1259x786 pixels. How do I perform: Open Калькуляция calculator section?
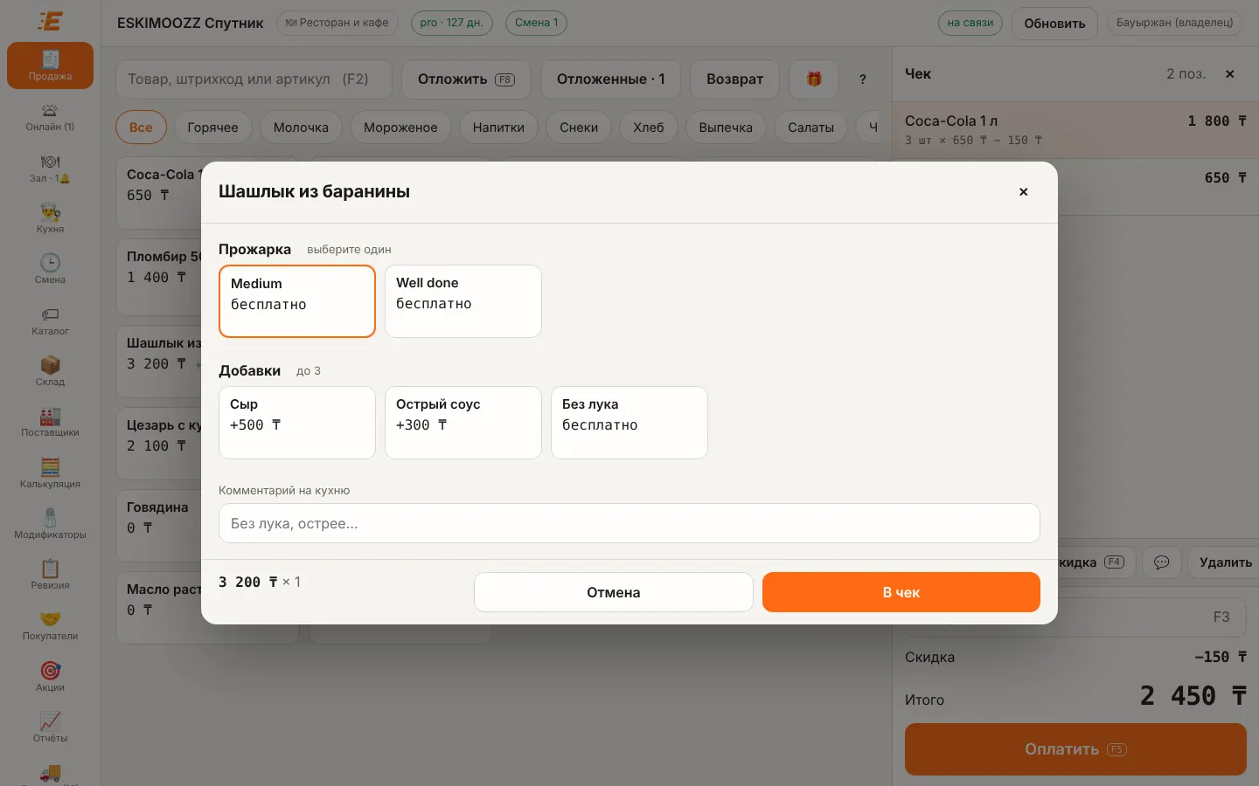point(50,473)
